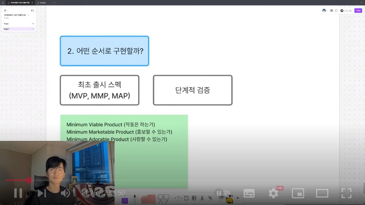Click the Pages section header
365x205 pixels.
coord(6,24)
